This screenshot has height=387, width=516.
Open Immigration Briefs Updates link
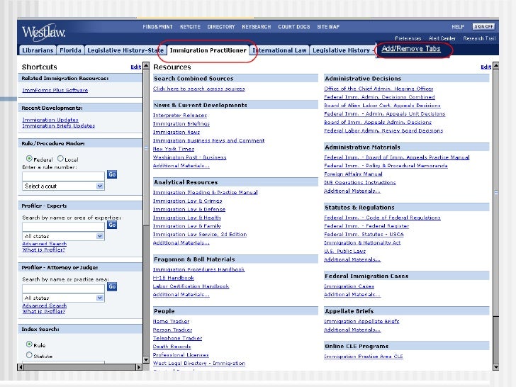click(58, 125)
